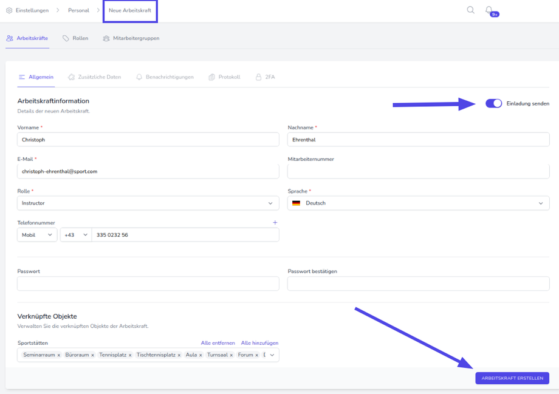This screenshot has width=559, height=394.
Task: Click the Passwort bestätigen field
Action: tap(418, 284)
